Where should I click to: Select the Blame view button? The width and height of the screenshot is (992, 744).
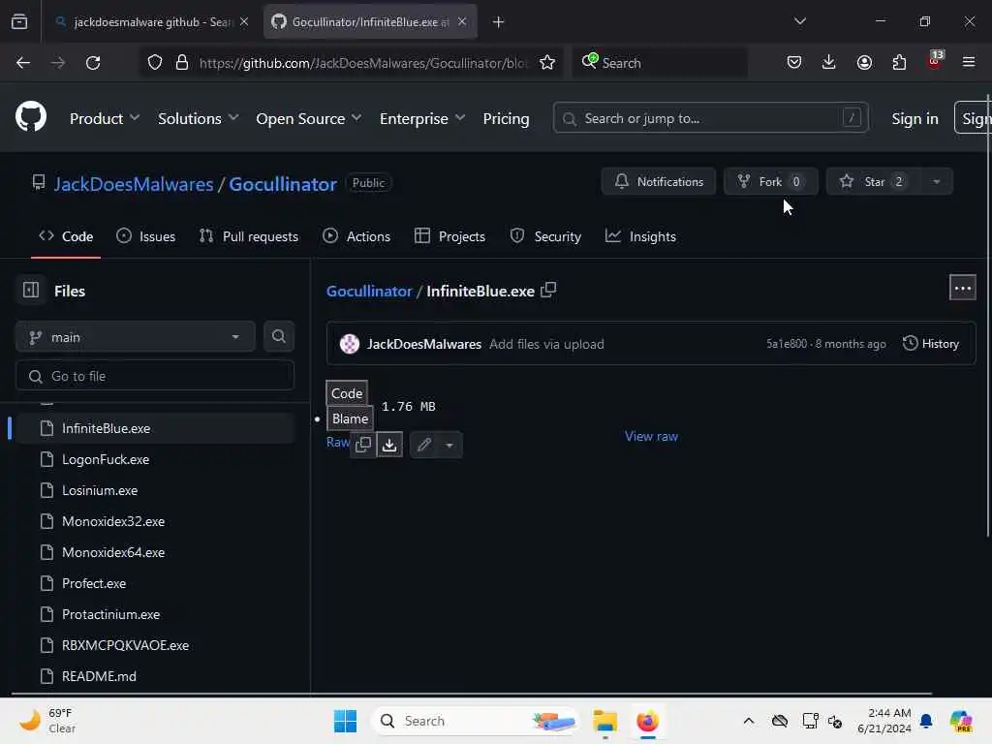[x=350, y=418]
